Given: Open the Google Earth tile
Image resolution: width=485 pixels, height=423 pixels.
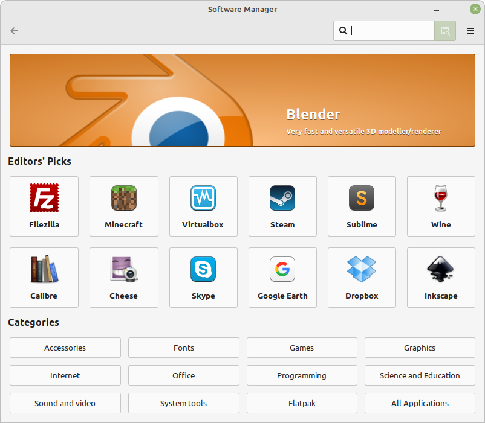Looking at the screenshot, I should [x=282, y=278].
